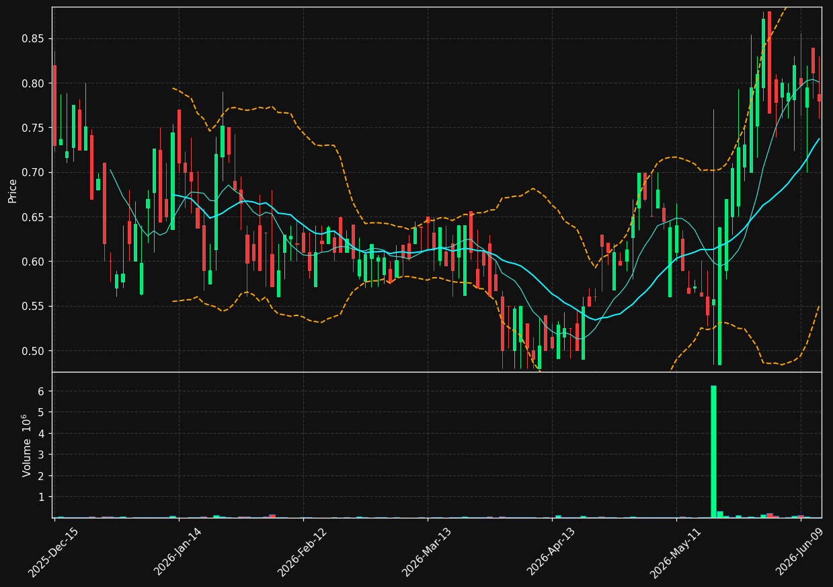
Task: Click the 2026-Mar-13 date label
Action: (x=426, y=552)
